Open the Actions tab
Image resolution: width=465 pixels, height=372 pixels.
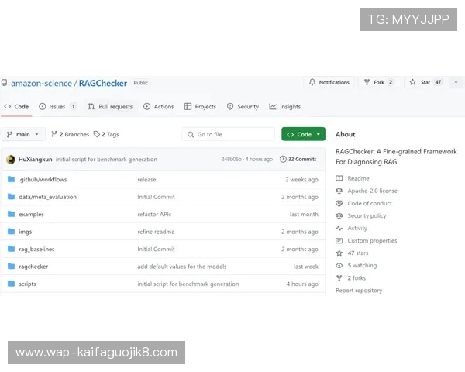click(158, 106)
